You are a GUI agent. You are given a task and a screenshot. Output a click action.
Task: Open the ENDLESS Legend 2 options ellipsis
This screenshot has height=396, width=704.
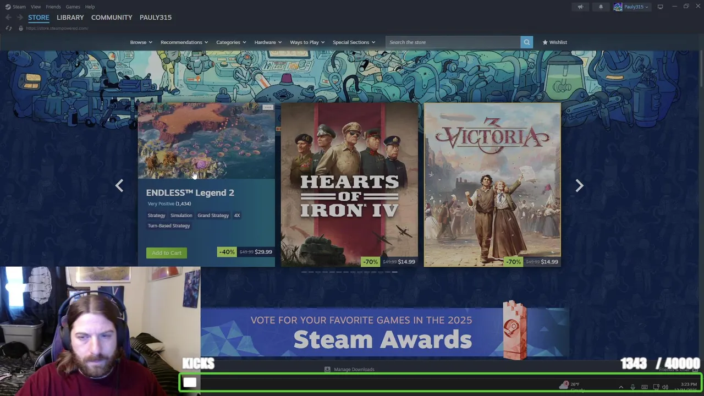pyautogui.click(x=268, y=107)
